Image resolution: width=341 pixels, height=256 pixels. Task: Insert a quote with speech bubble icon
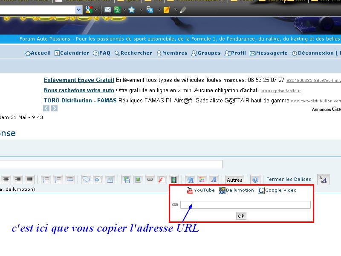pos(86,180)
